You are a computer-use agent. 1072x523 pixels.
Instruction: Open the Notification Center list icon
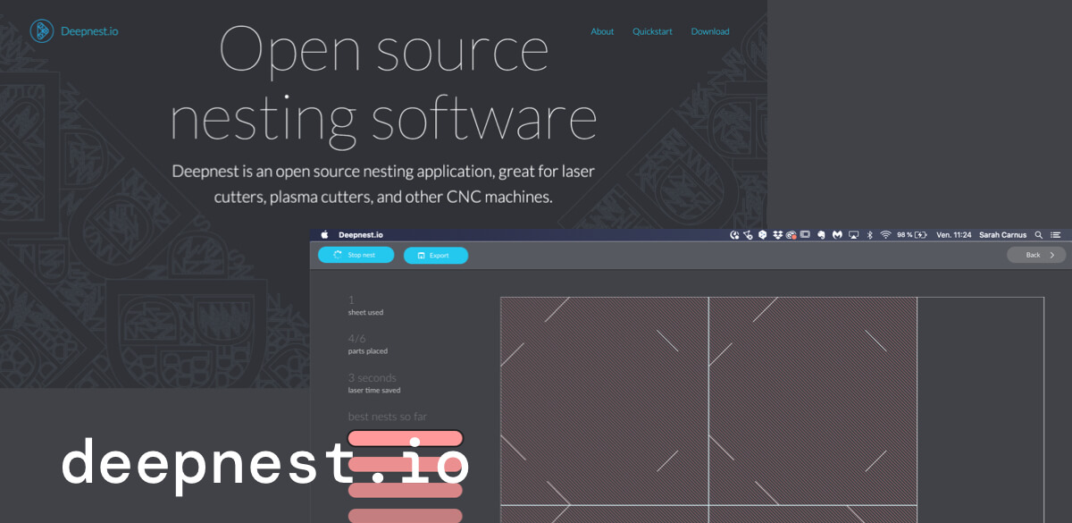[x=1055, y=235]
